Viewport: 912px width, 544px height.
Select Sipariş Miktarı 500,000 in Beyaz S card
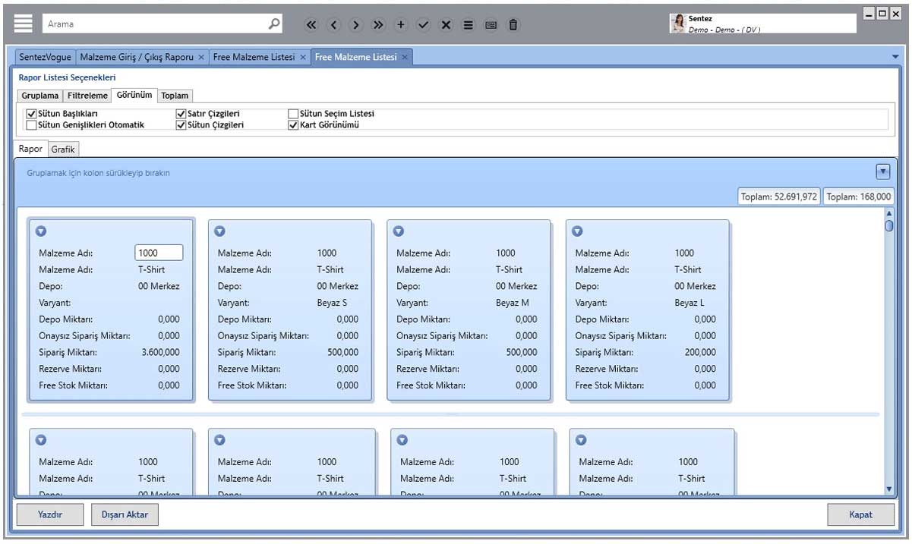pyautogui.click(x=342, y=352)
